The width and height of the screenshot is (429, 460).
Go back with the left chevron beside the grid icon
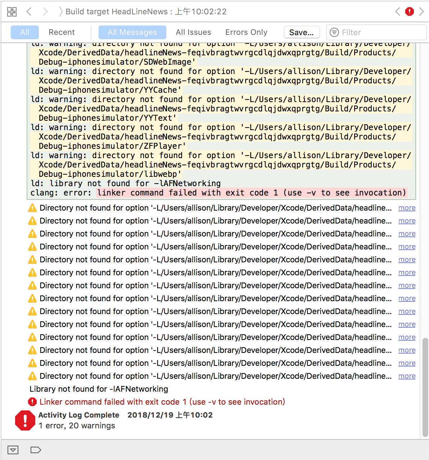coord(29,11)
